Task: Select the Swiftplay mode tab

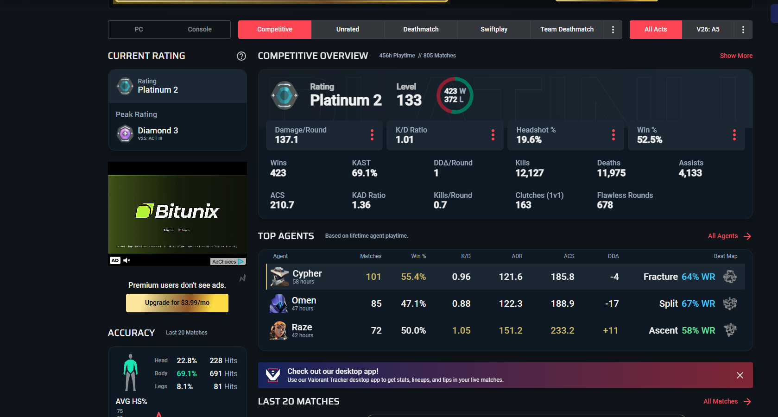Action: pos(494,29)
